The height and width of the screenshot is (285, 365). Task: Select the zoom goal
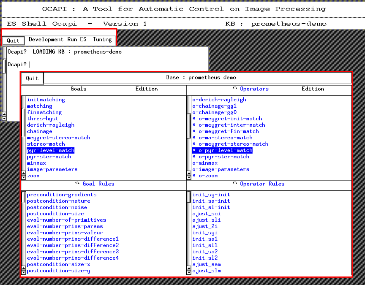click(33, 176)
